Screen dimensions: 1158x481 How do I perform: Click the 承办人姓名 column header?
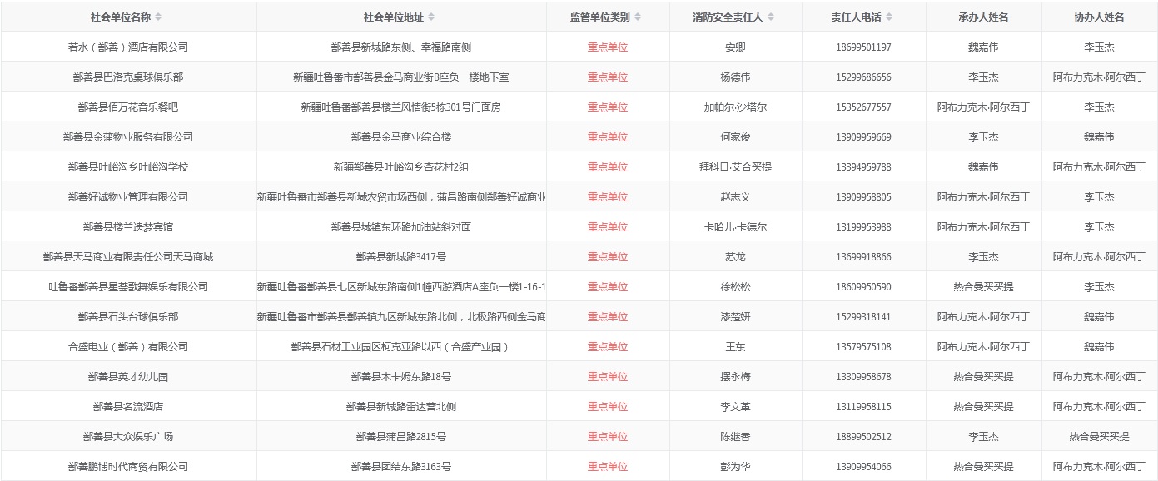tap(983, 17)
